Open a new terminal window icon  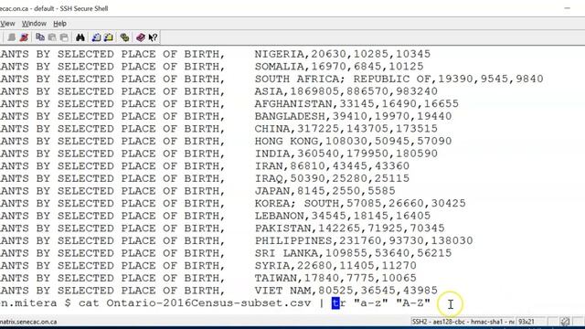click(x=96, y=37)
